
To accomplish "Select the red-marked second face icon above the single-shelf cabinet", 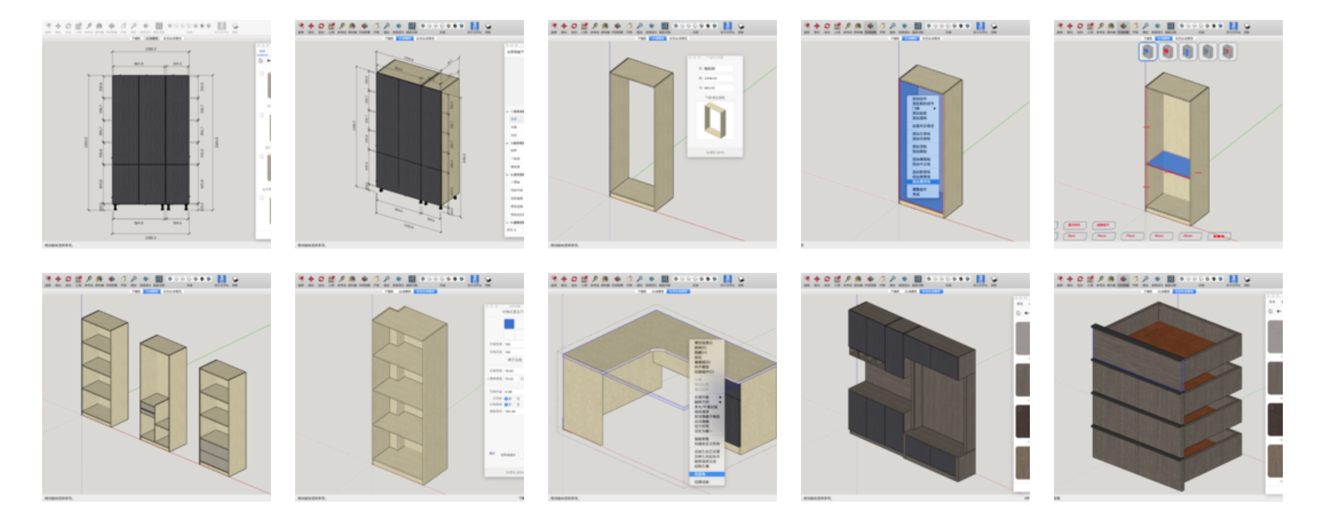I will click(1168, 52).
